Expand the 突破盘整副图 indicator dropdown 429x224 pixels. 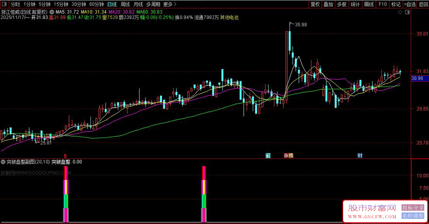[3, 162]
